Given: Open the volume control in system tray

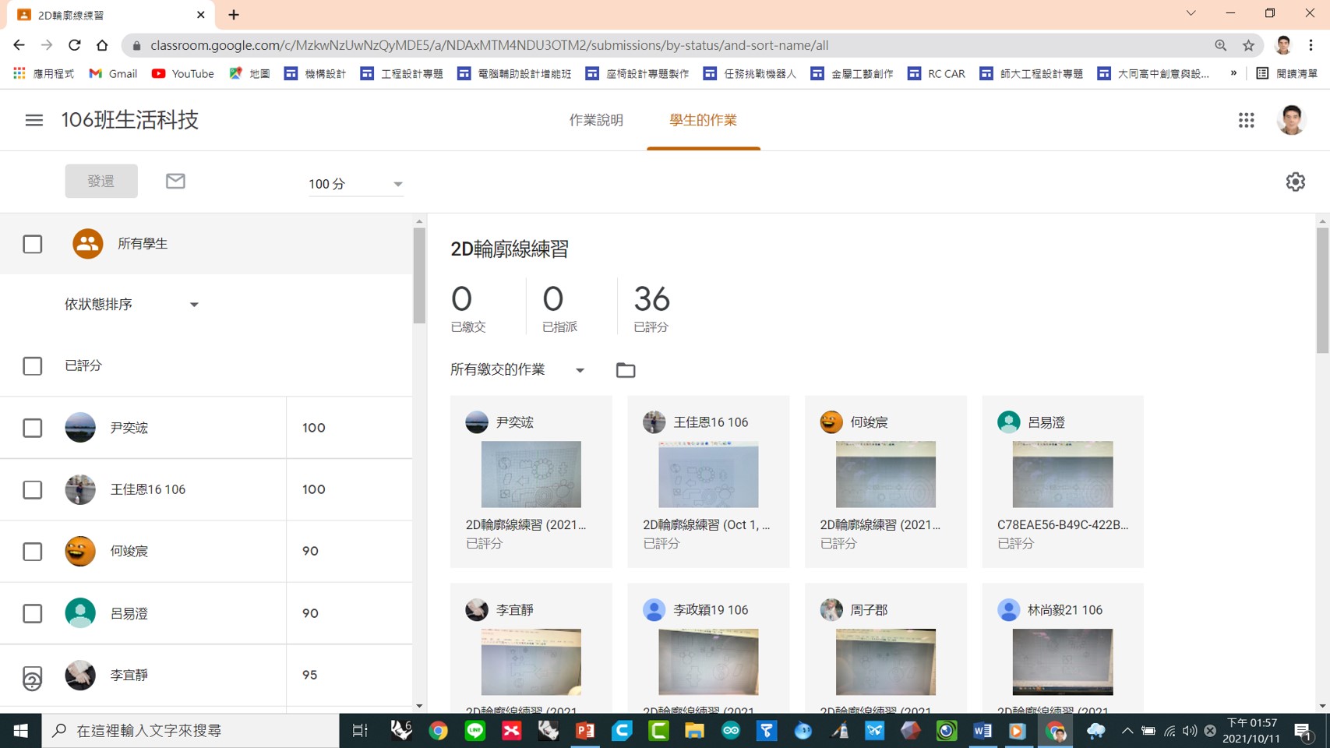Looking at the screenshot, I should click(x=1189, y=731).
